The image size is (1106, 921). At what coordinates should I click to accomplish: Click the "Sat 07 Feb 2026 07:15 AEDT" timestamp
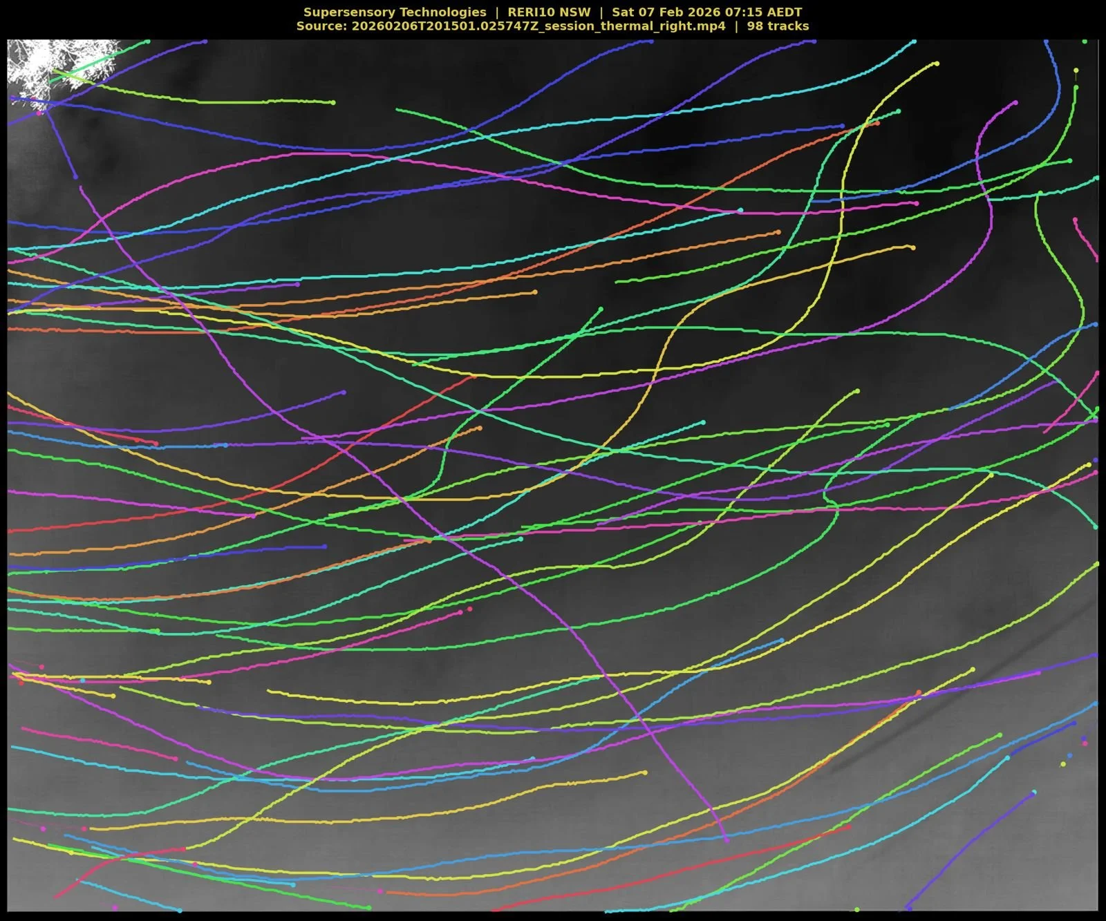click(706, 12)
